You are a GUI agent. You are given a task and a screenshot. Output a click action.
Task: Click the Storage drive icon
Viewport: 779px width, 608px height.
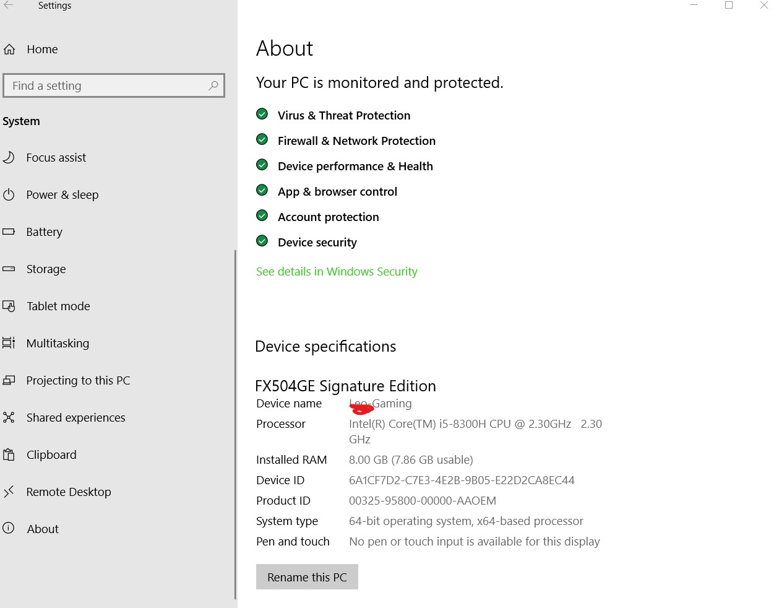click(x=9, y=269)
